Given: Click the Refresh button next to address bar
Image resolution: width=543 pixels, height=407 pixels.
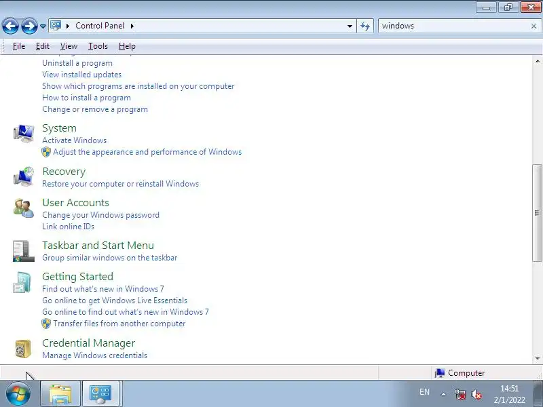Looking at the screenshot, I should click(x=365, y=26).
